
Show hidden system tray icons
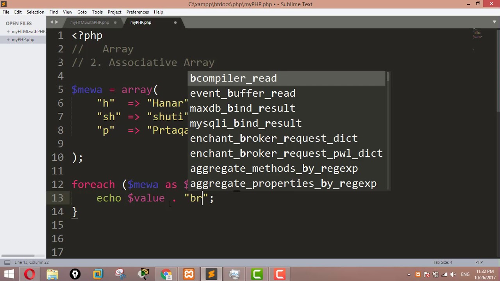coord(409,274)
